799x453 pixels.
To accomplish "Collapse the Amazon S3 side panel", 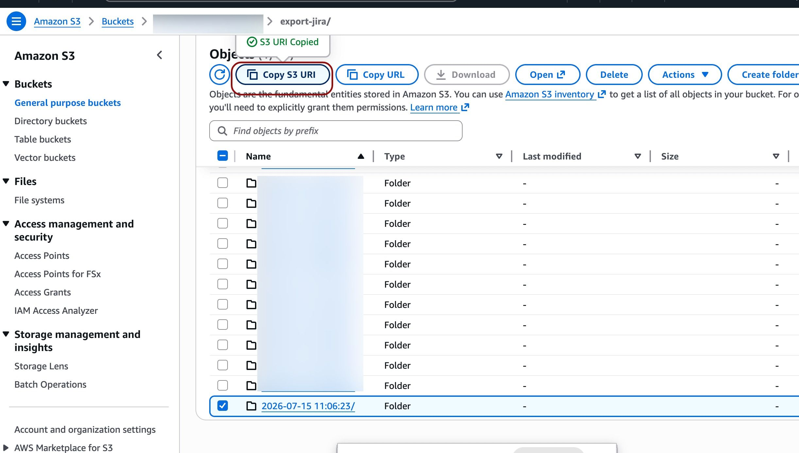I will [x=160, y=55].
